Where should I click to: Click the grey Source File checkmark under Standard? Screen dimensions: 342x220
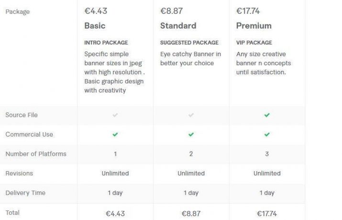pyautogui.click(x=191, y=115)
